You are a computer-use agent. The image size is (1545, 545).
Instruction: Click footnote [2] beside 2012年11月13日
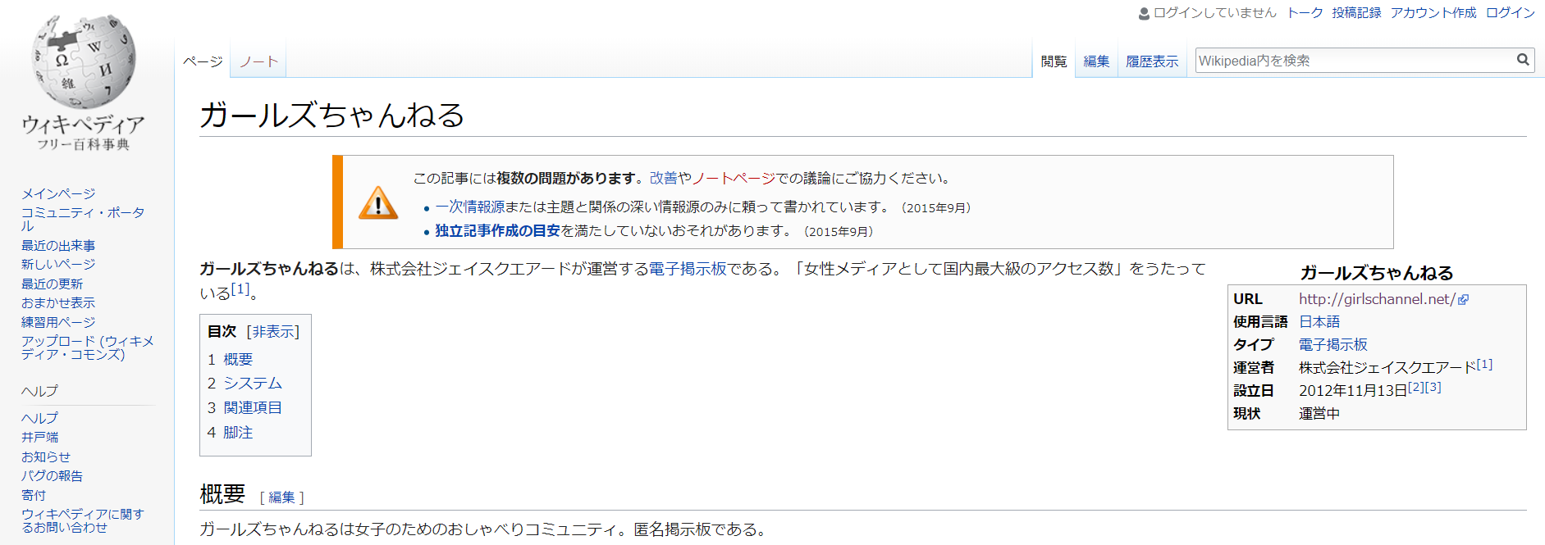[x=1416, y=388]
